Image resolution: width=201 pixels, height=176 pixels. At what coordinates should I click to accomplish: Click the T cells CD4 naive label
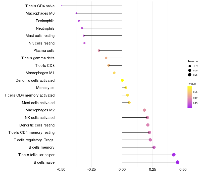click(40, 6)
